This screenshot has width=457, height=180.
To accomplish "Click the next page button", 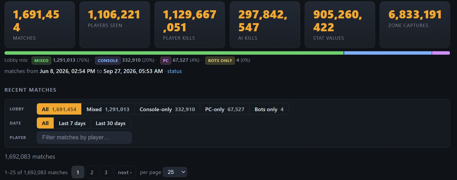I will 125,172.
